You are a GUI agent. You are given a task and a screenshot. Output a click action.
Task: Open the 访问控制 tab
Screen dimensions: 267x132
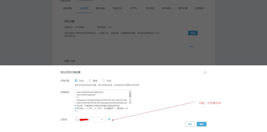click(150, 8)
